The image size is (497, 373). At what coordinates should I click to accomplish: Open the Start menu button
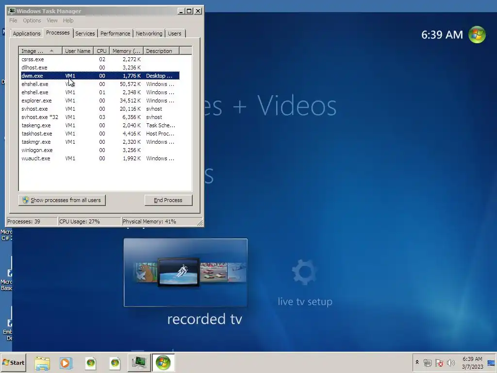(13, 362)
